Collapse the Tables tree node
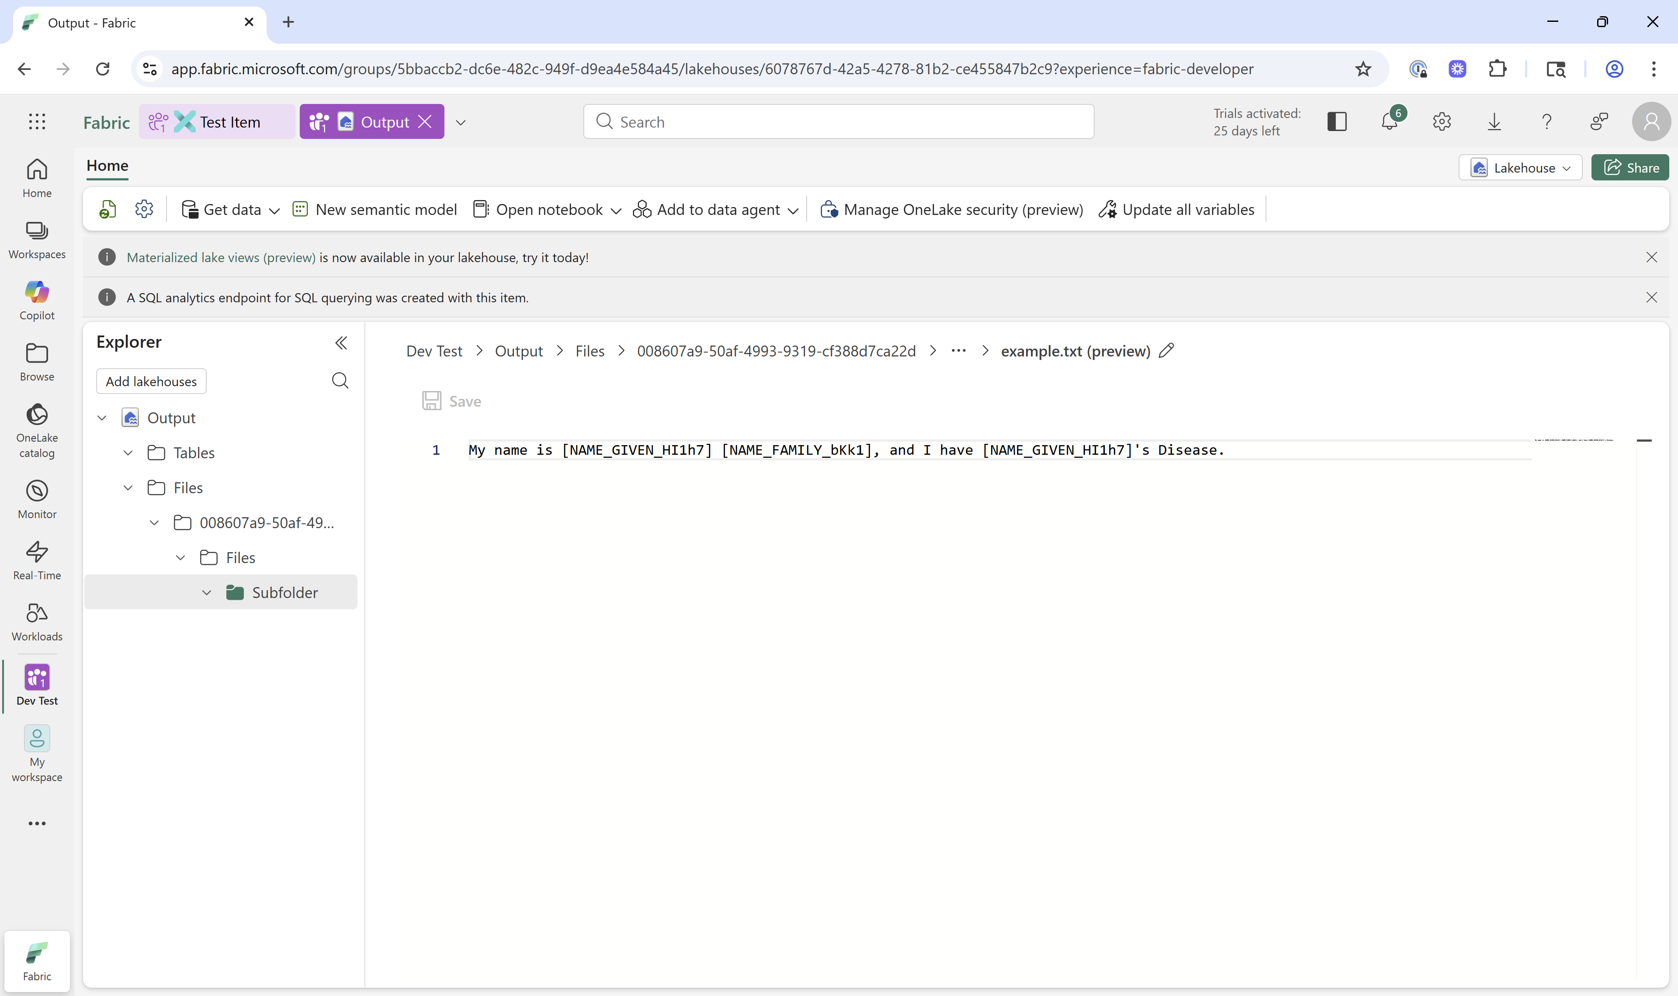Image resolution: width=1678 pixels, height=996 pixels. tap(128, 453)
